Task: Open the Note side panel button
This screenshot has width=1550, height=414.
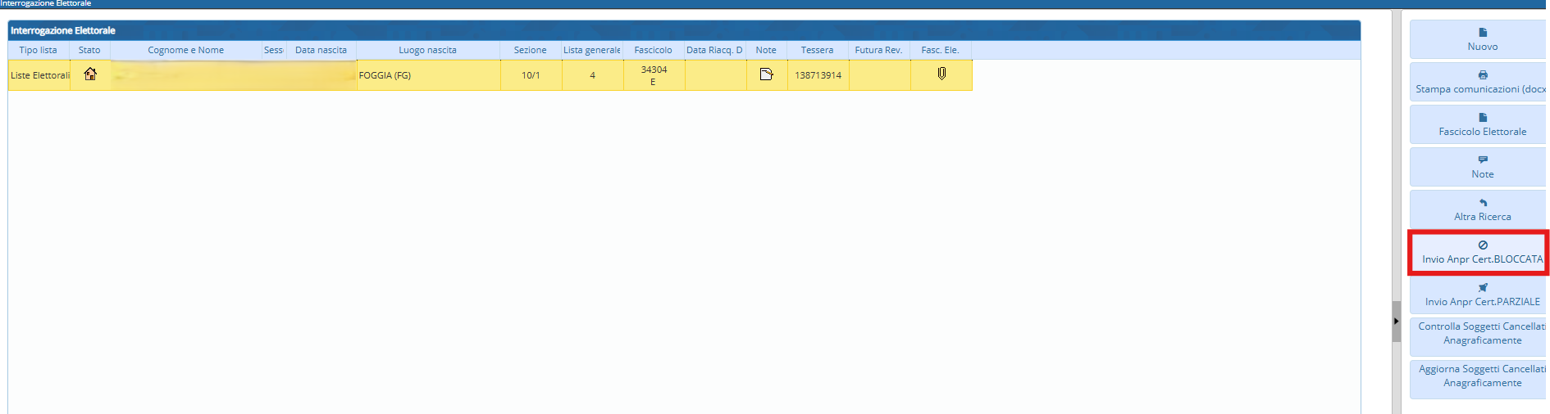Action: pyautogui.click(x=1481, y=167)
